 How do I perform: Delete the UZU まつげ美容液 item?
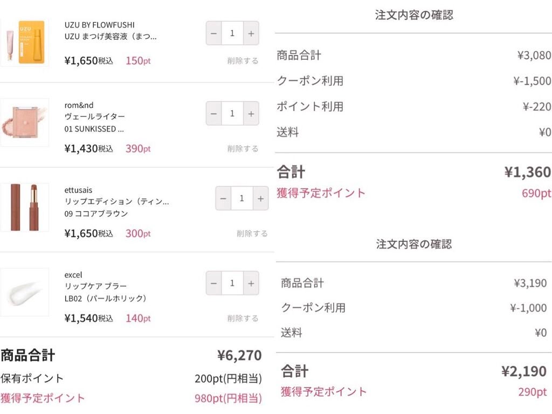243,61
